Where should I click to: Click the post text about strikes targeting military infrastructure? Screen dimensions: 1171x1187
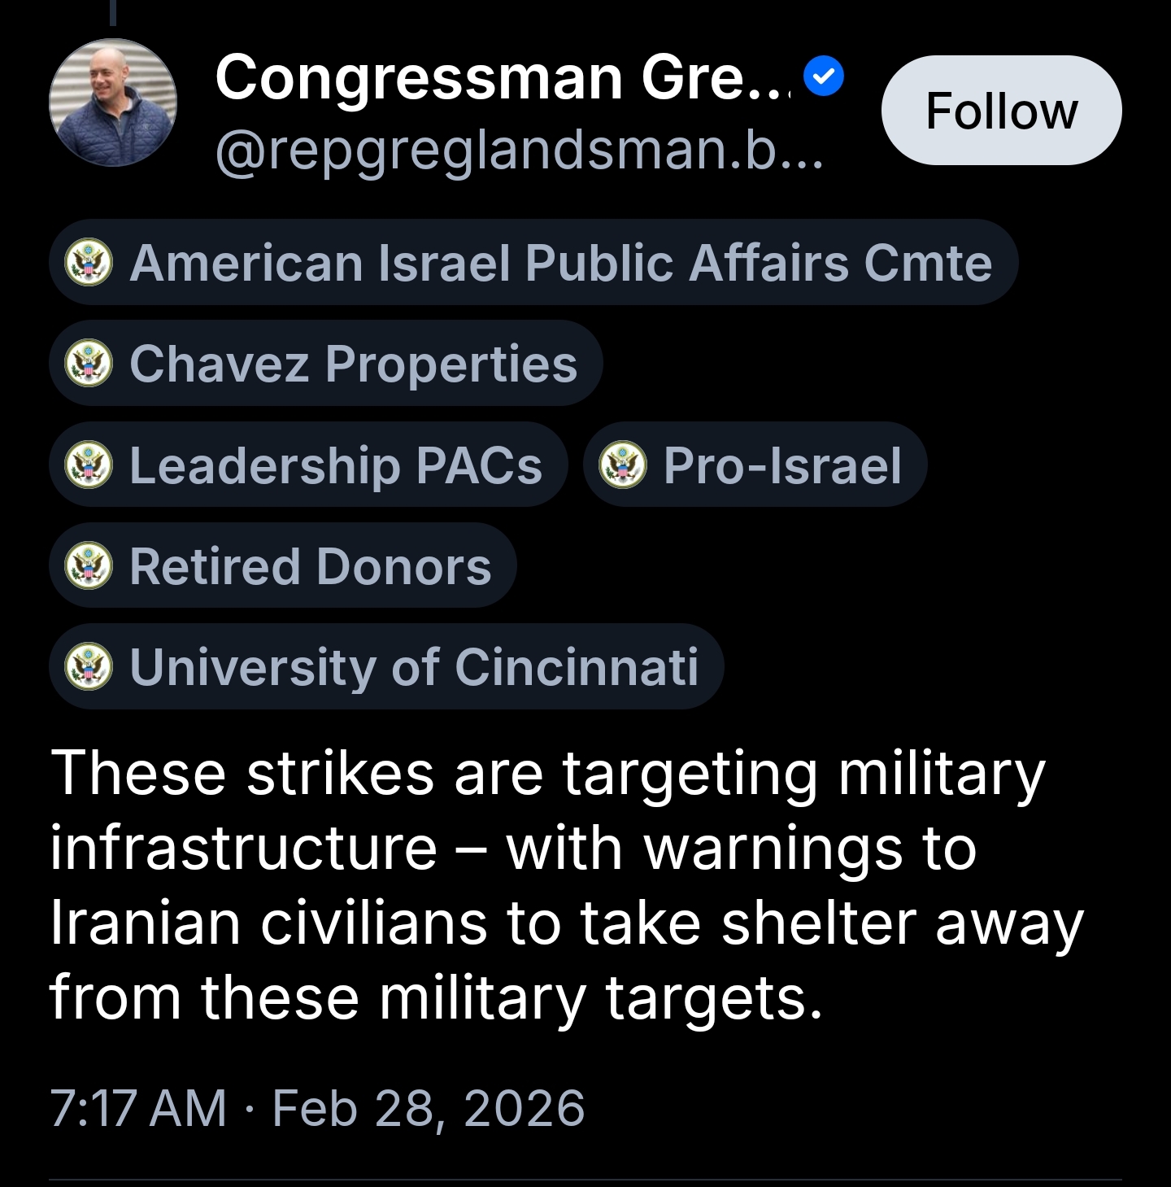point(566,885)
